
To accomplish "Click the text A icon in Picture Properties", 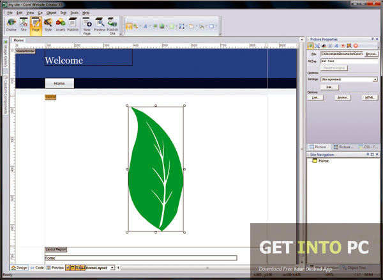I will tap(336, 45).
